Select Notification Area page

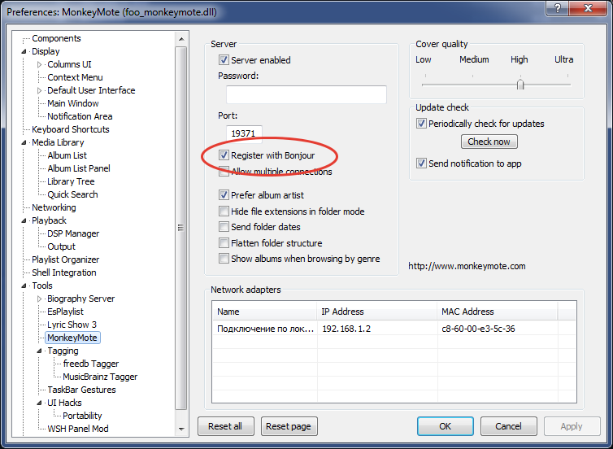(x=80, y=116)
